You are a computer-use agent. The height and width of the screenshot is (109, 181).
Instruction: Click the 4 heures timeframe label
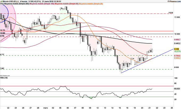pos(23,2)
